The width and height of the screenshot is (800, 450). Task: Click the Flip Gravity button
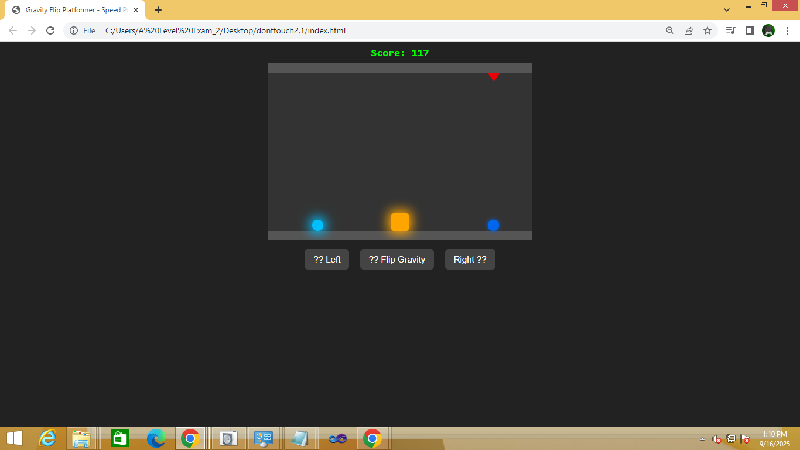[x=397, y=260]
